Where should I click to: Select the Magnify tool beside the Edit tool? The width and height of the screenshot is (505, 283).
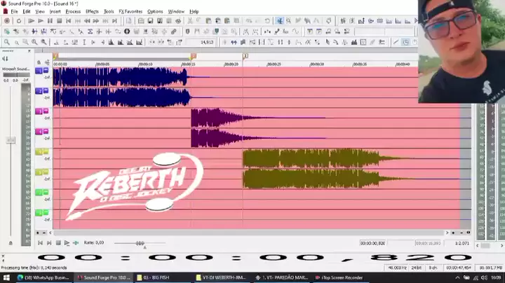tap(289, 21)
